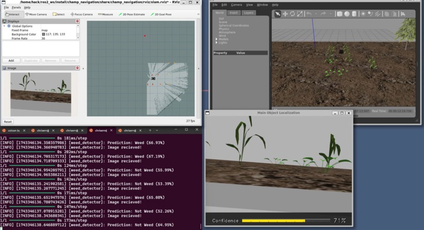424x230 pixels.
Task: Open the Gazebo Window menu
Action: (262, 5)
